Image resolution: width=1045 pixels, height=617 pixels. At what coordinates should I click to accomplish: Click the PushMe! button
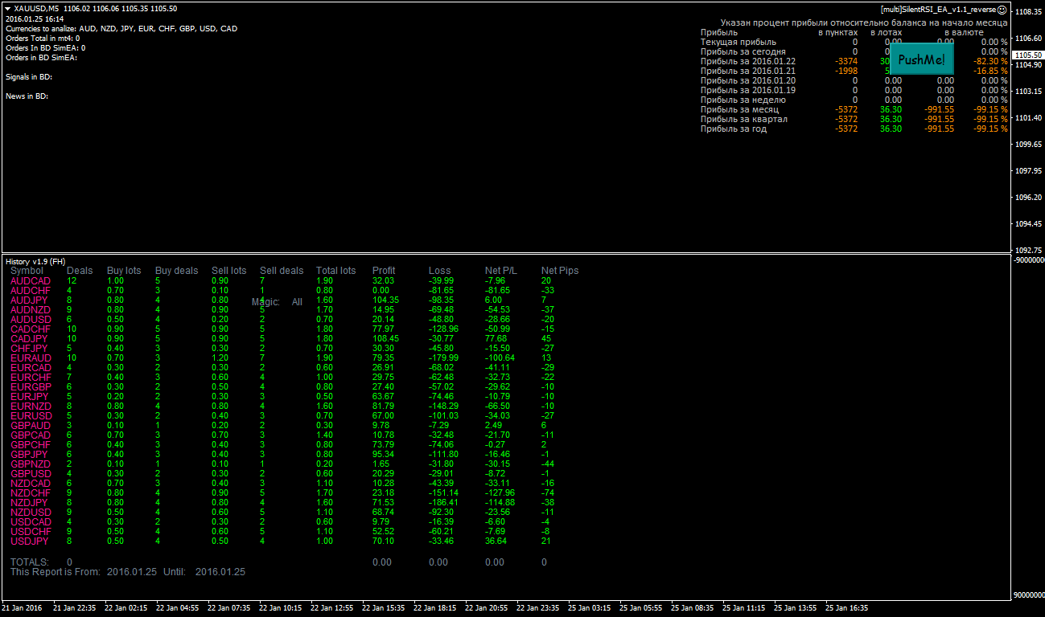click(921, 59)
